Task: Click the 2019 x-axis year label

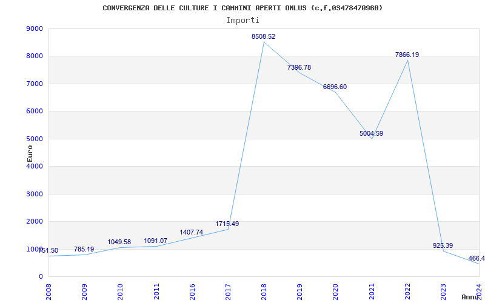Action: pos(299,291)
